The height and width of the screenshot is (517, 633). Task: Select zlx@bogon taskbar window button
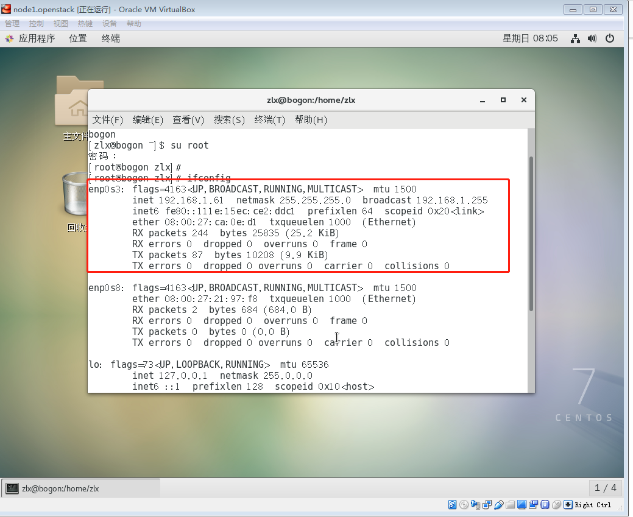(81, 488)
